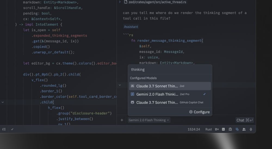Click the Rust language selector
Image resolution: width=272 pixels, height=149 pixels.
(209, 129)
